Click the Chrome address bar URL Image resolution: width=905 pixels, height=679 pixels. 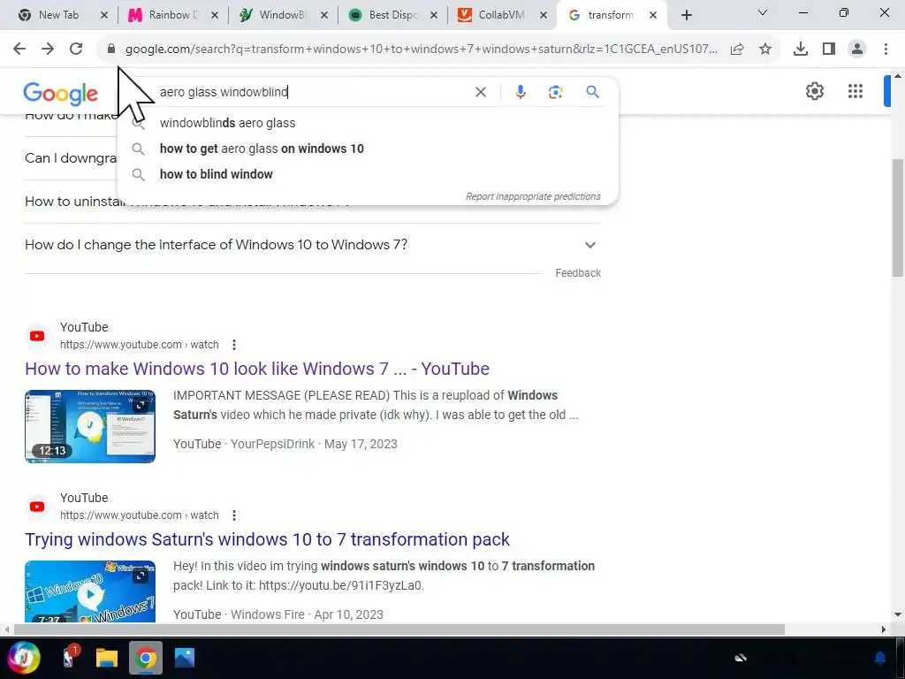422,50
